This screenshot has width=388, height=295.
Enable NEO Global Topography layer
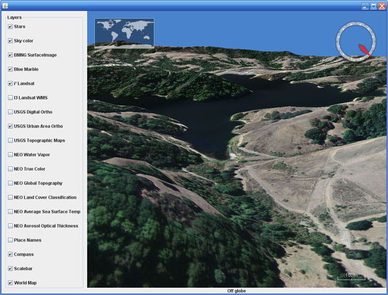tap(10, 183)
